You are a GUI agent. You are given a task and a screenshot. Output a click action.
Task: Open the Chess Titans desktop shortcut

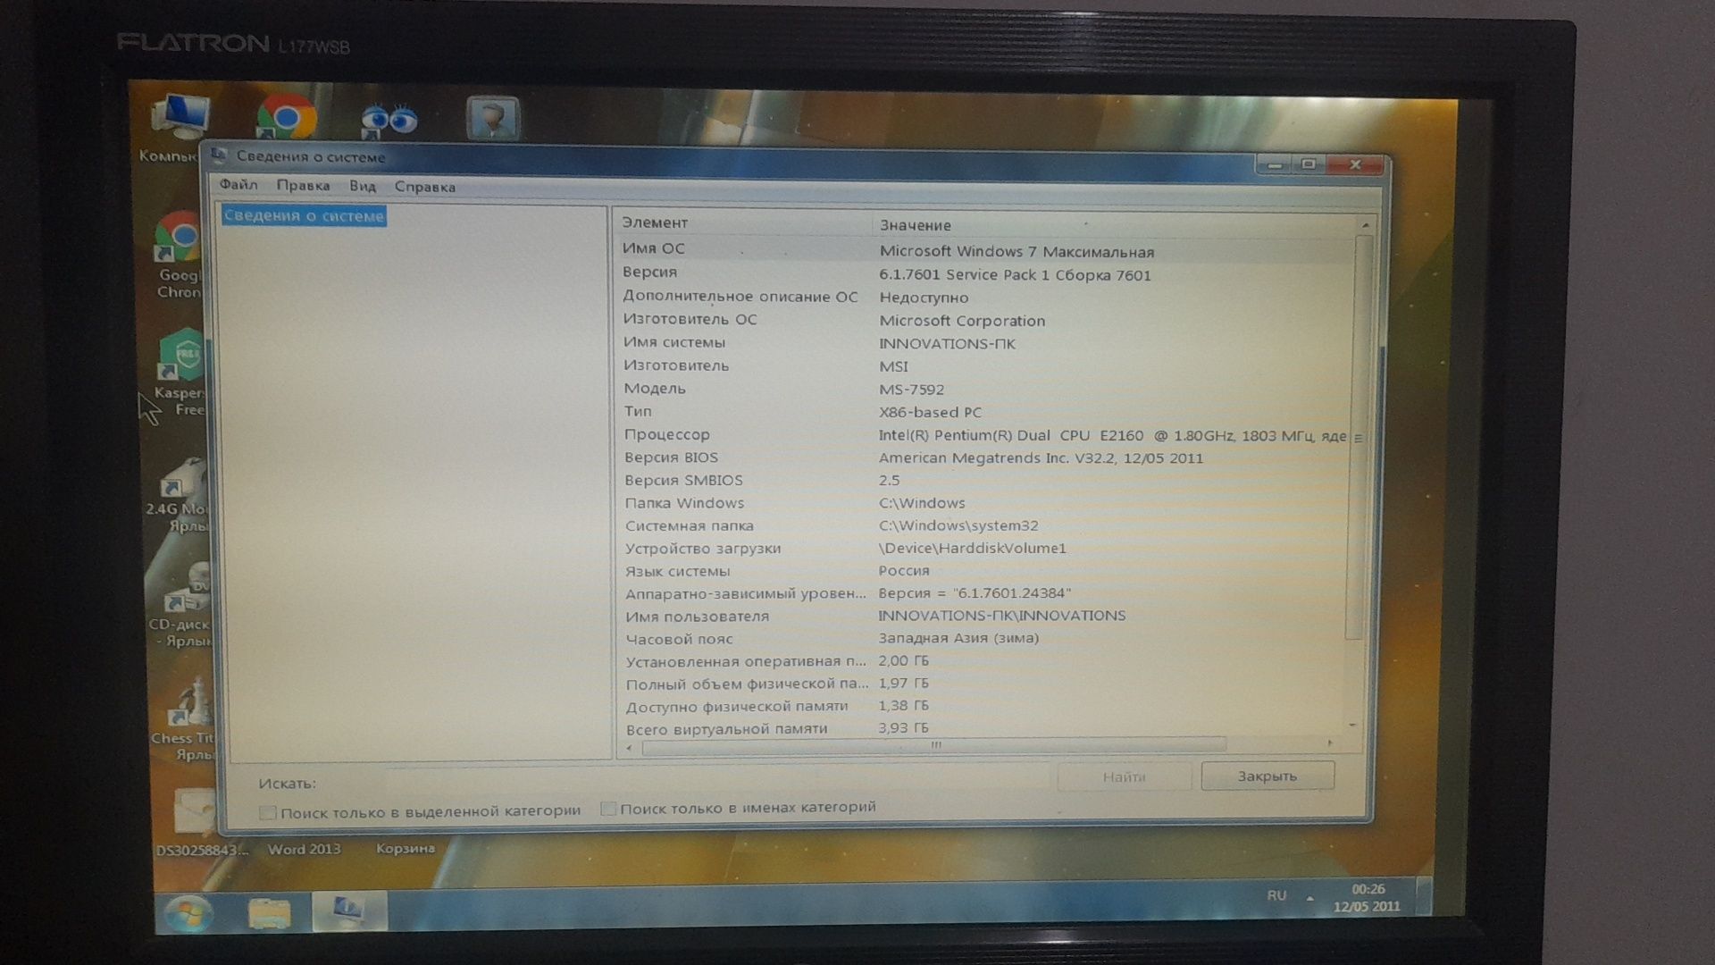185,720
